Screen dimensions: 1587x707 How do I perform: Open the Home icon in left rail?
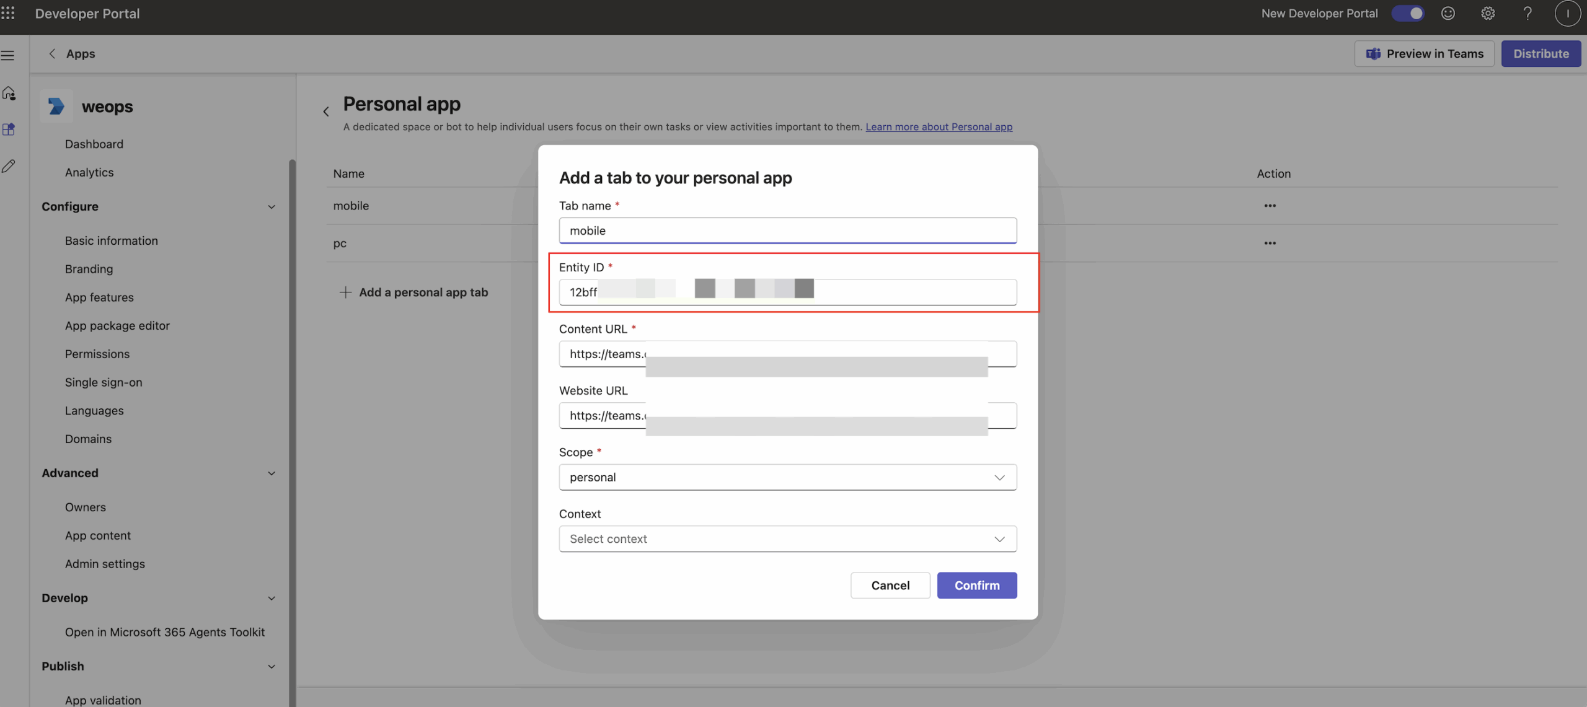pos(9,94)
